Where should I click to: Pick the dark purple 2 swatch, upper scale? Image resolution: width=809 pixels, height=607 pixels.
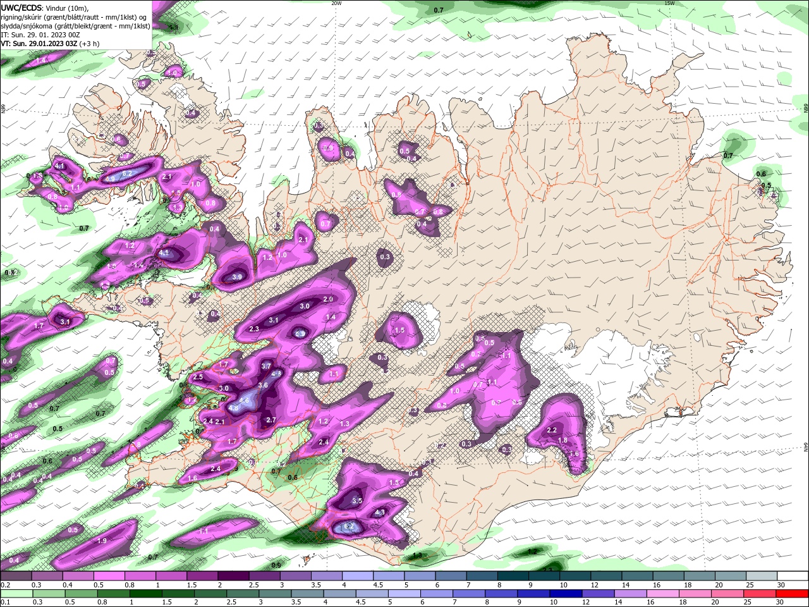click(x=233, y=576)
